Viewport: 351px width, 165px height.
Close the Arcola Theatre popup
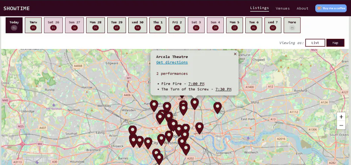point(235,54)
